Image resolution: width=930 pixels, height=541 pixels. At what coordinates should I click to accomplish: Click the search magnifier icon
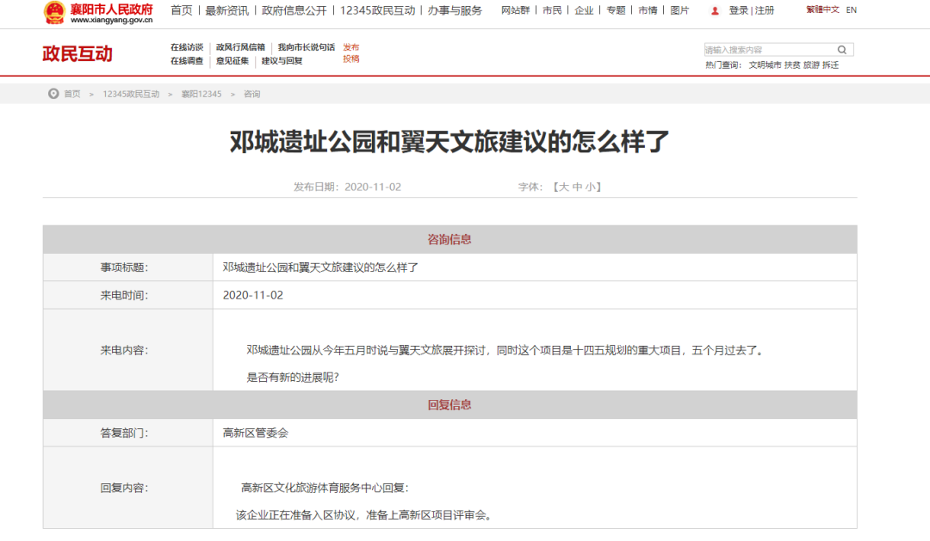[842, 50]
